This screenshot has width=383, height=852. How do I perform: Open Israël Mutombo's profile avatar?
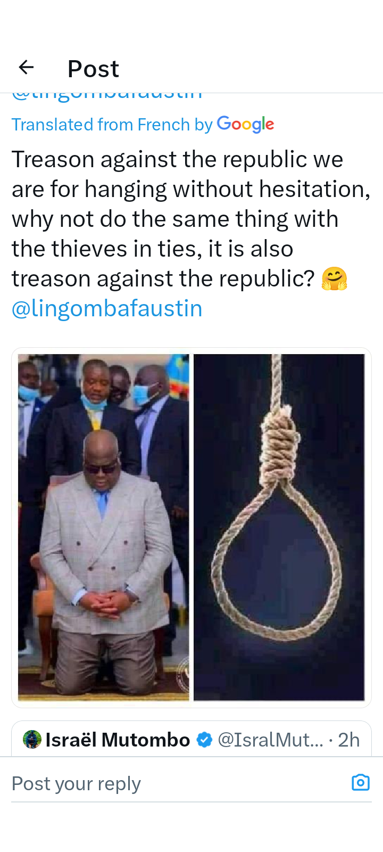32,740
